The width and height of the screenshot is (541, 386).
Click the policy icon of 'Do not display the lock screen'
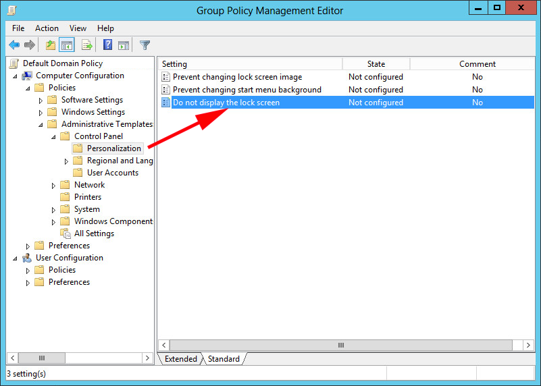point(166,103)
